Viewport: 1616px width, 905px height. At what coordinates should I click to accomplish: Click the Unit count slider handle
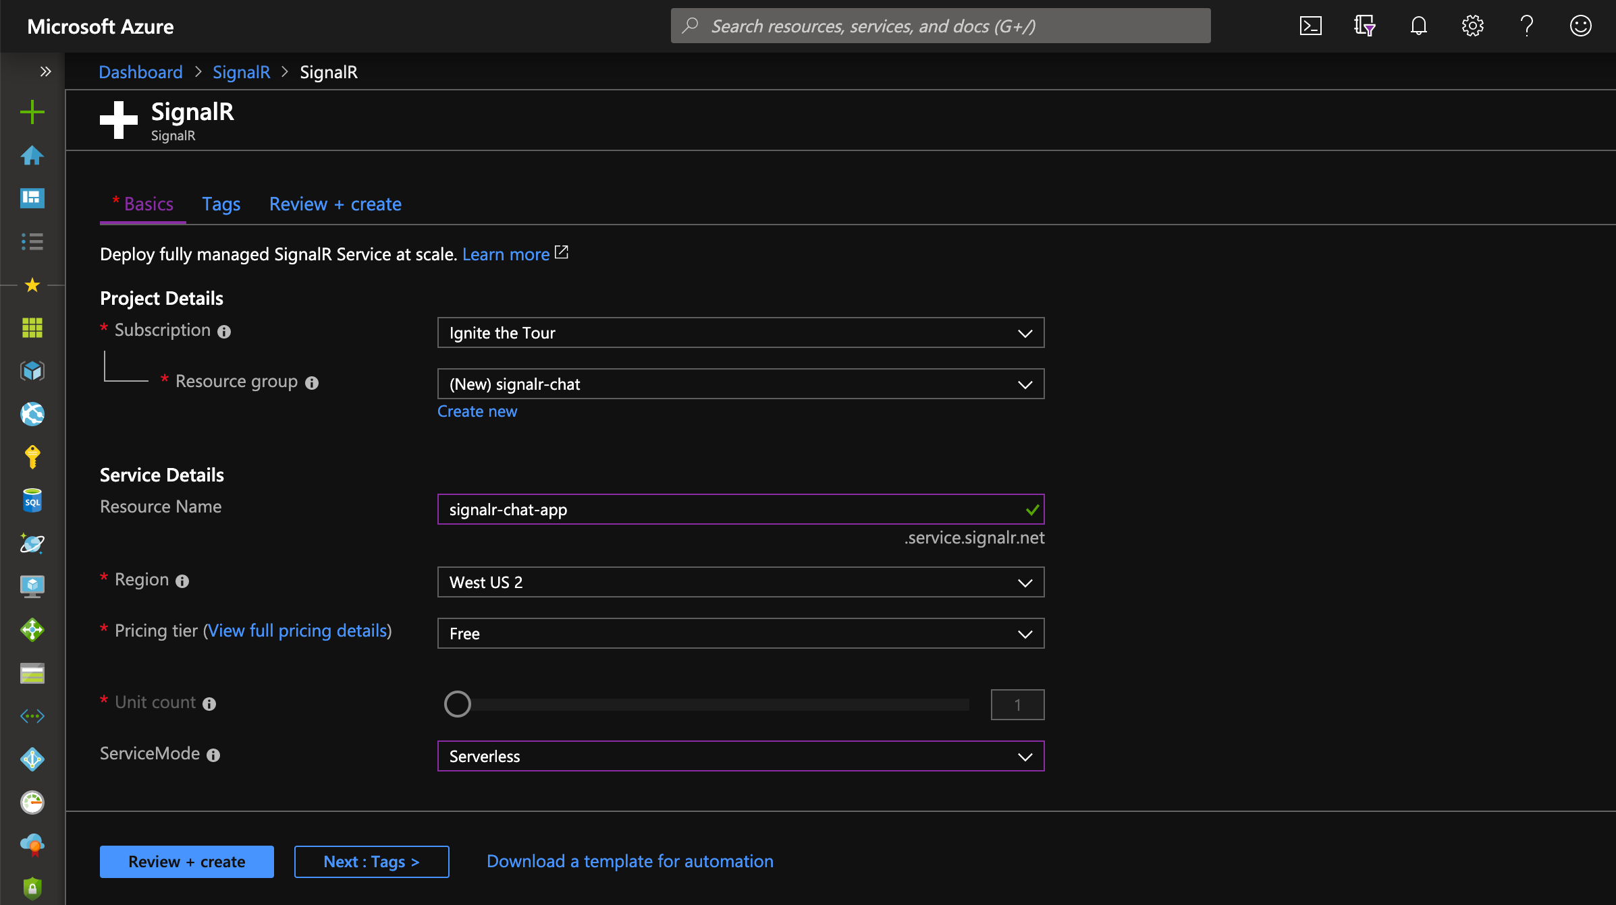458,704
